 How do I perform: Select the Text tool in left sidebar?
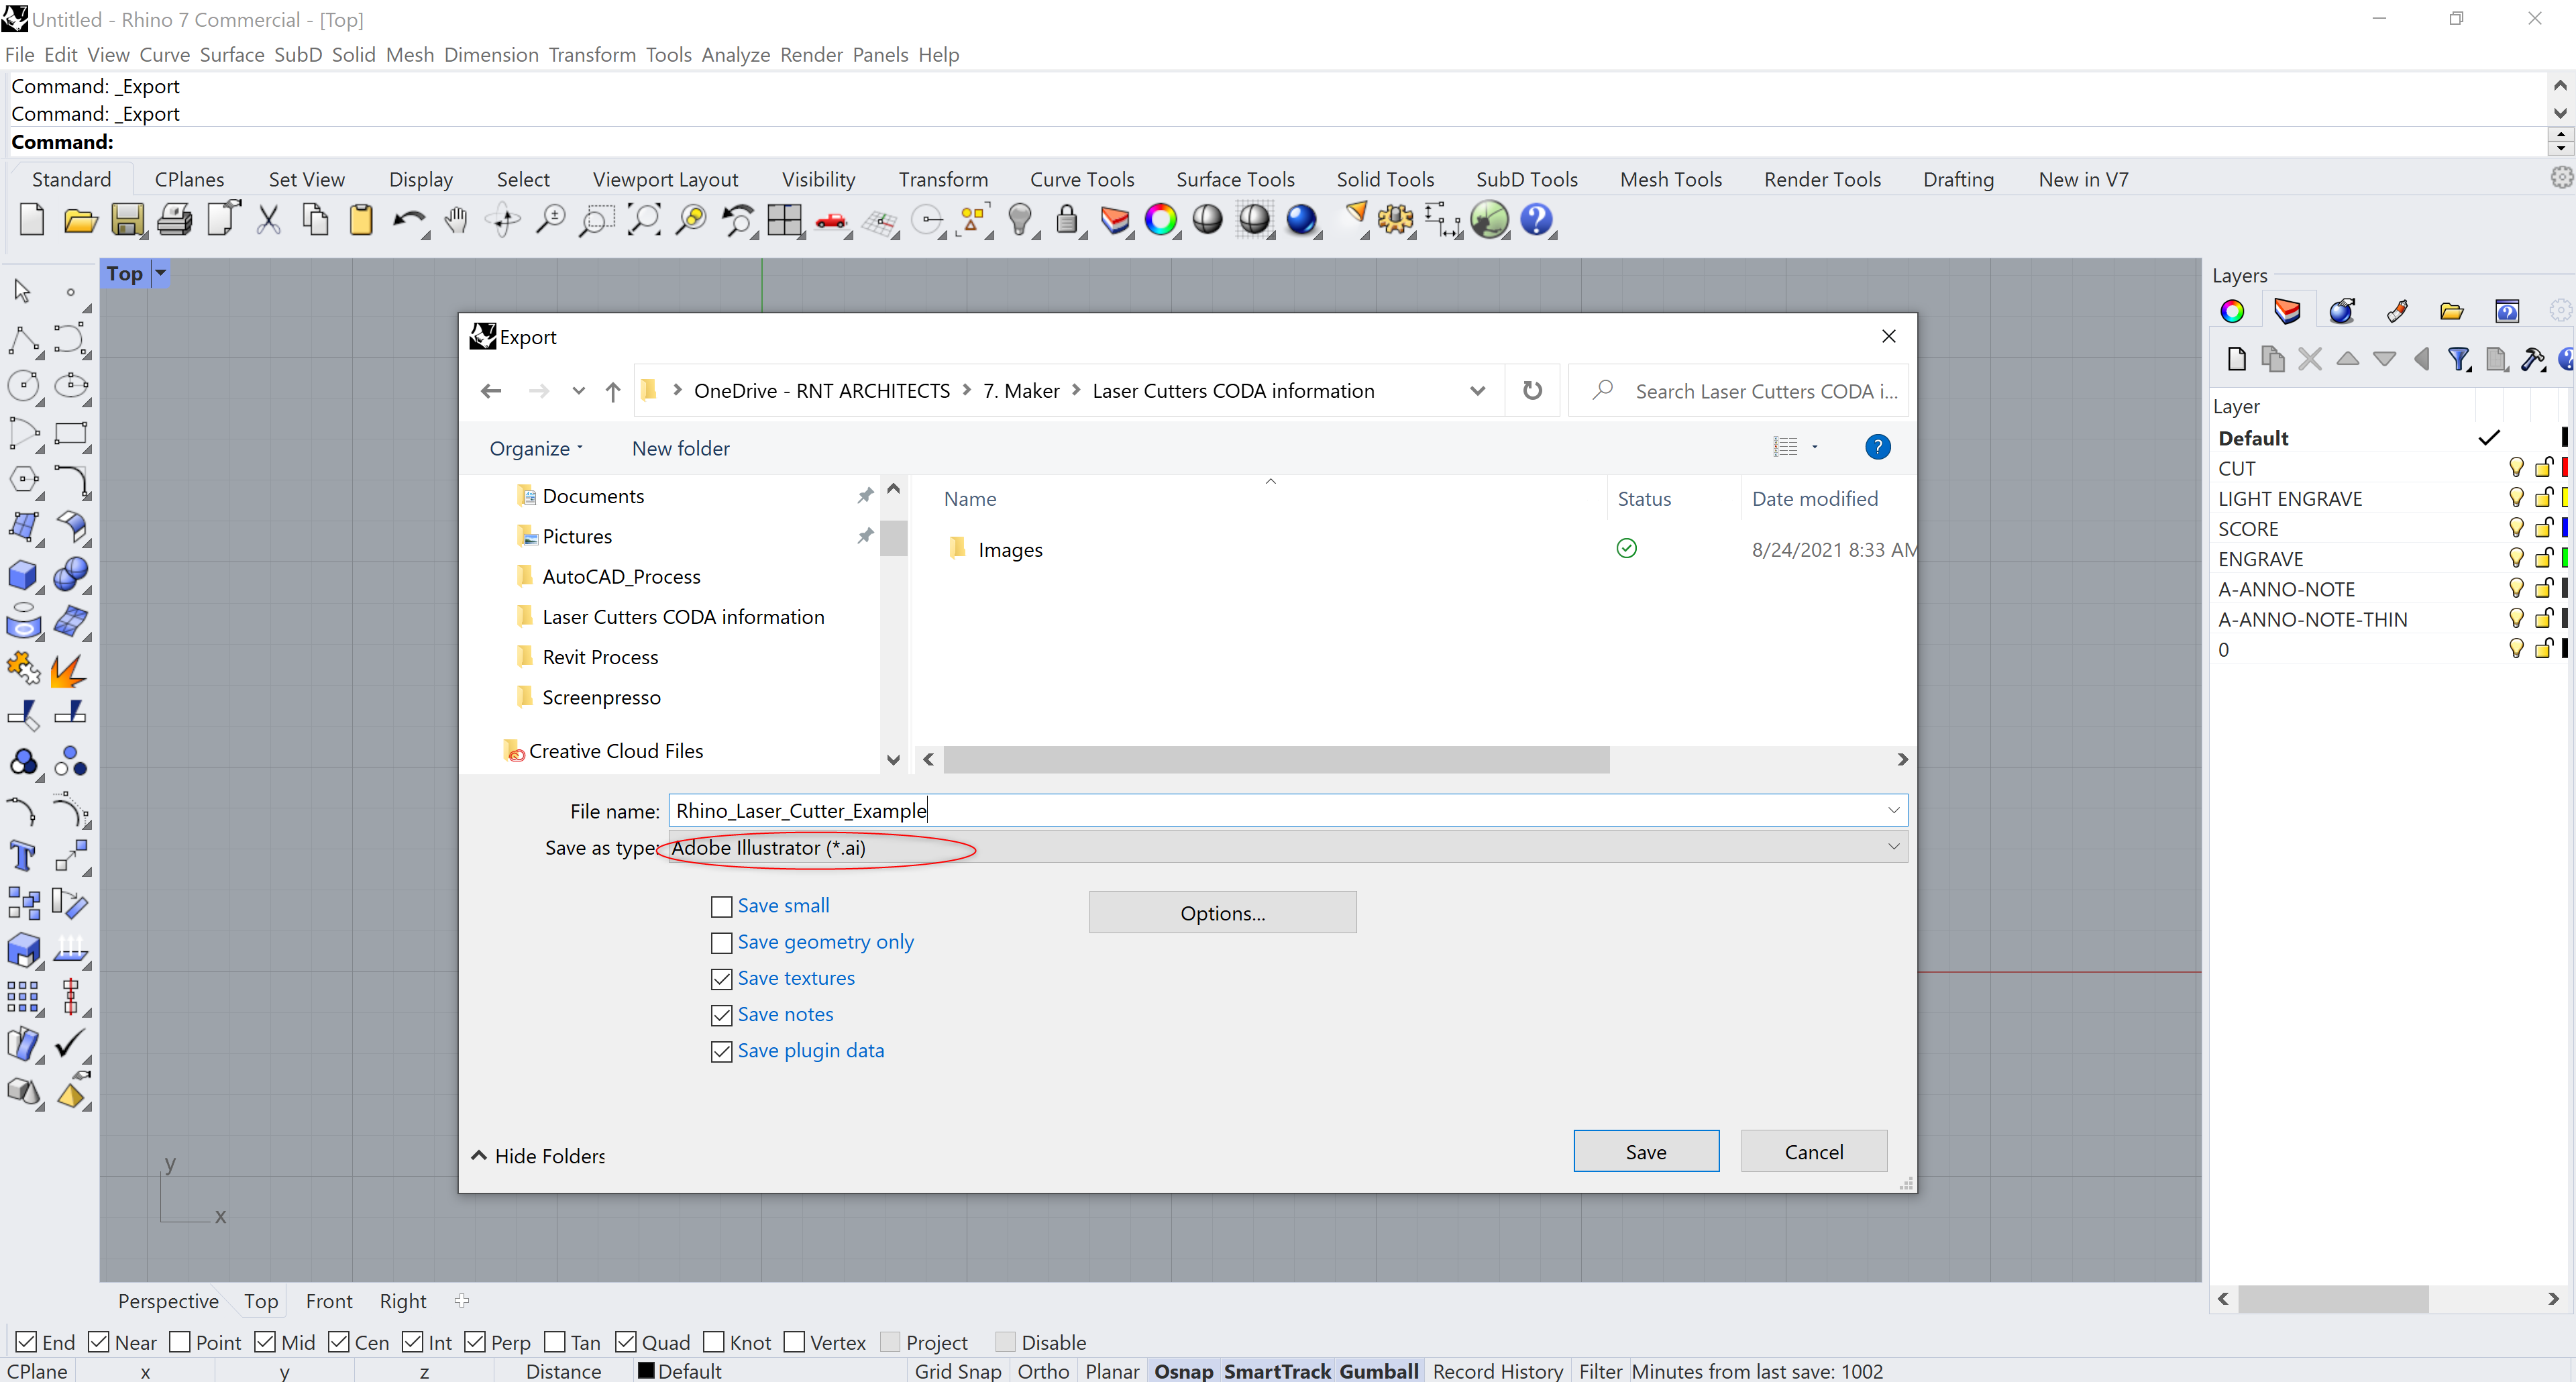point(23,857)
